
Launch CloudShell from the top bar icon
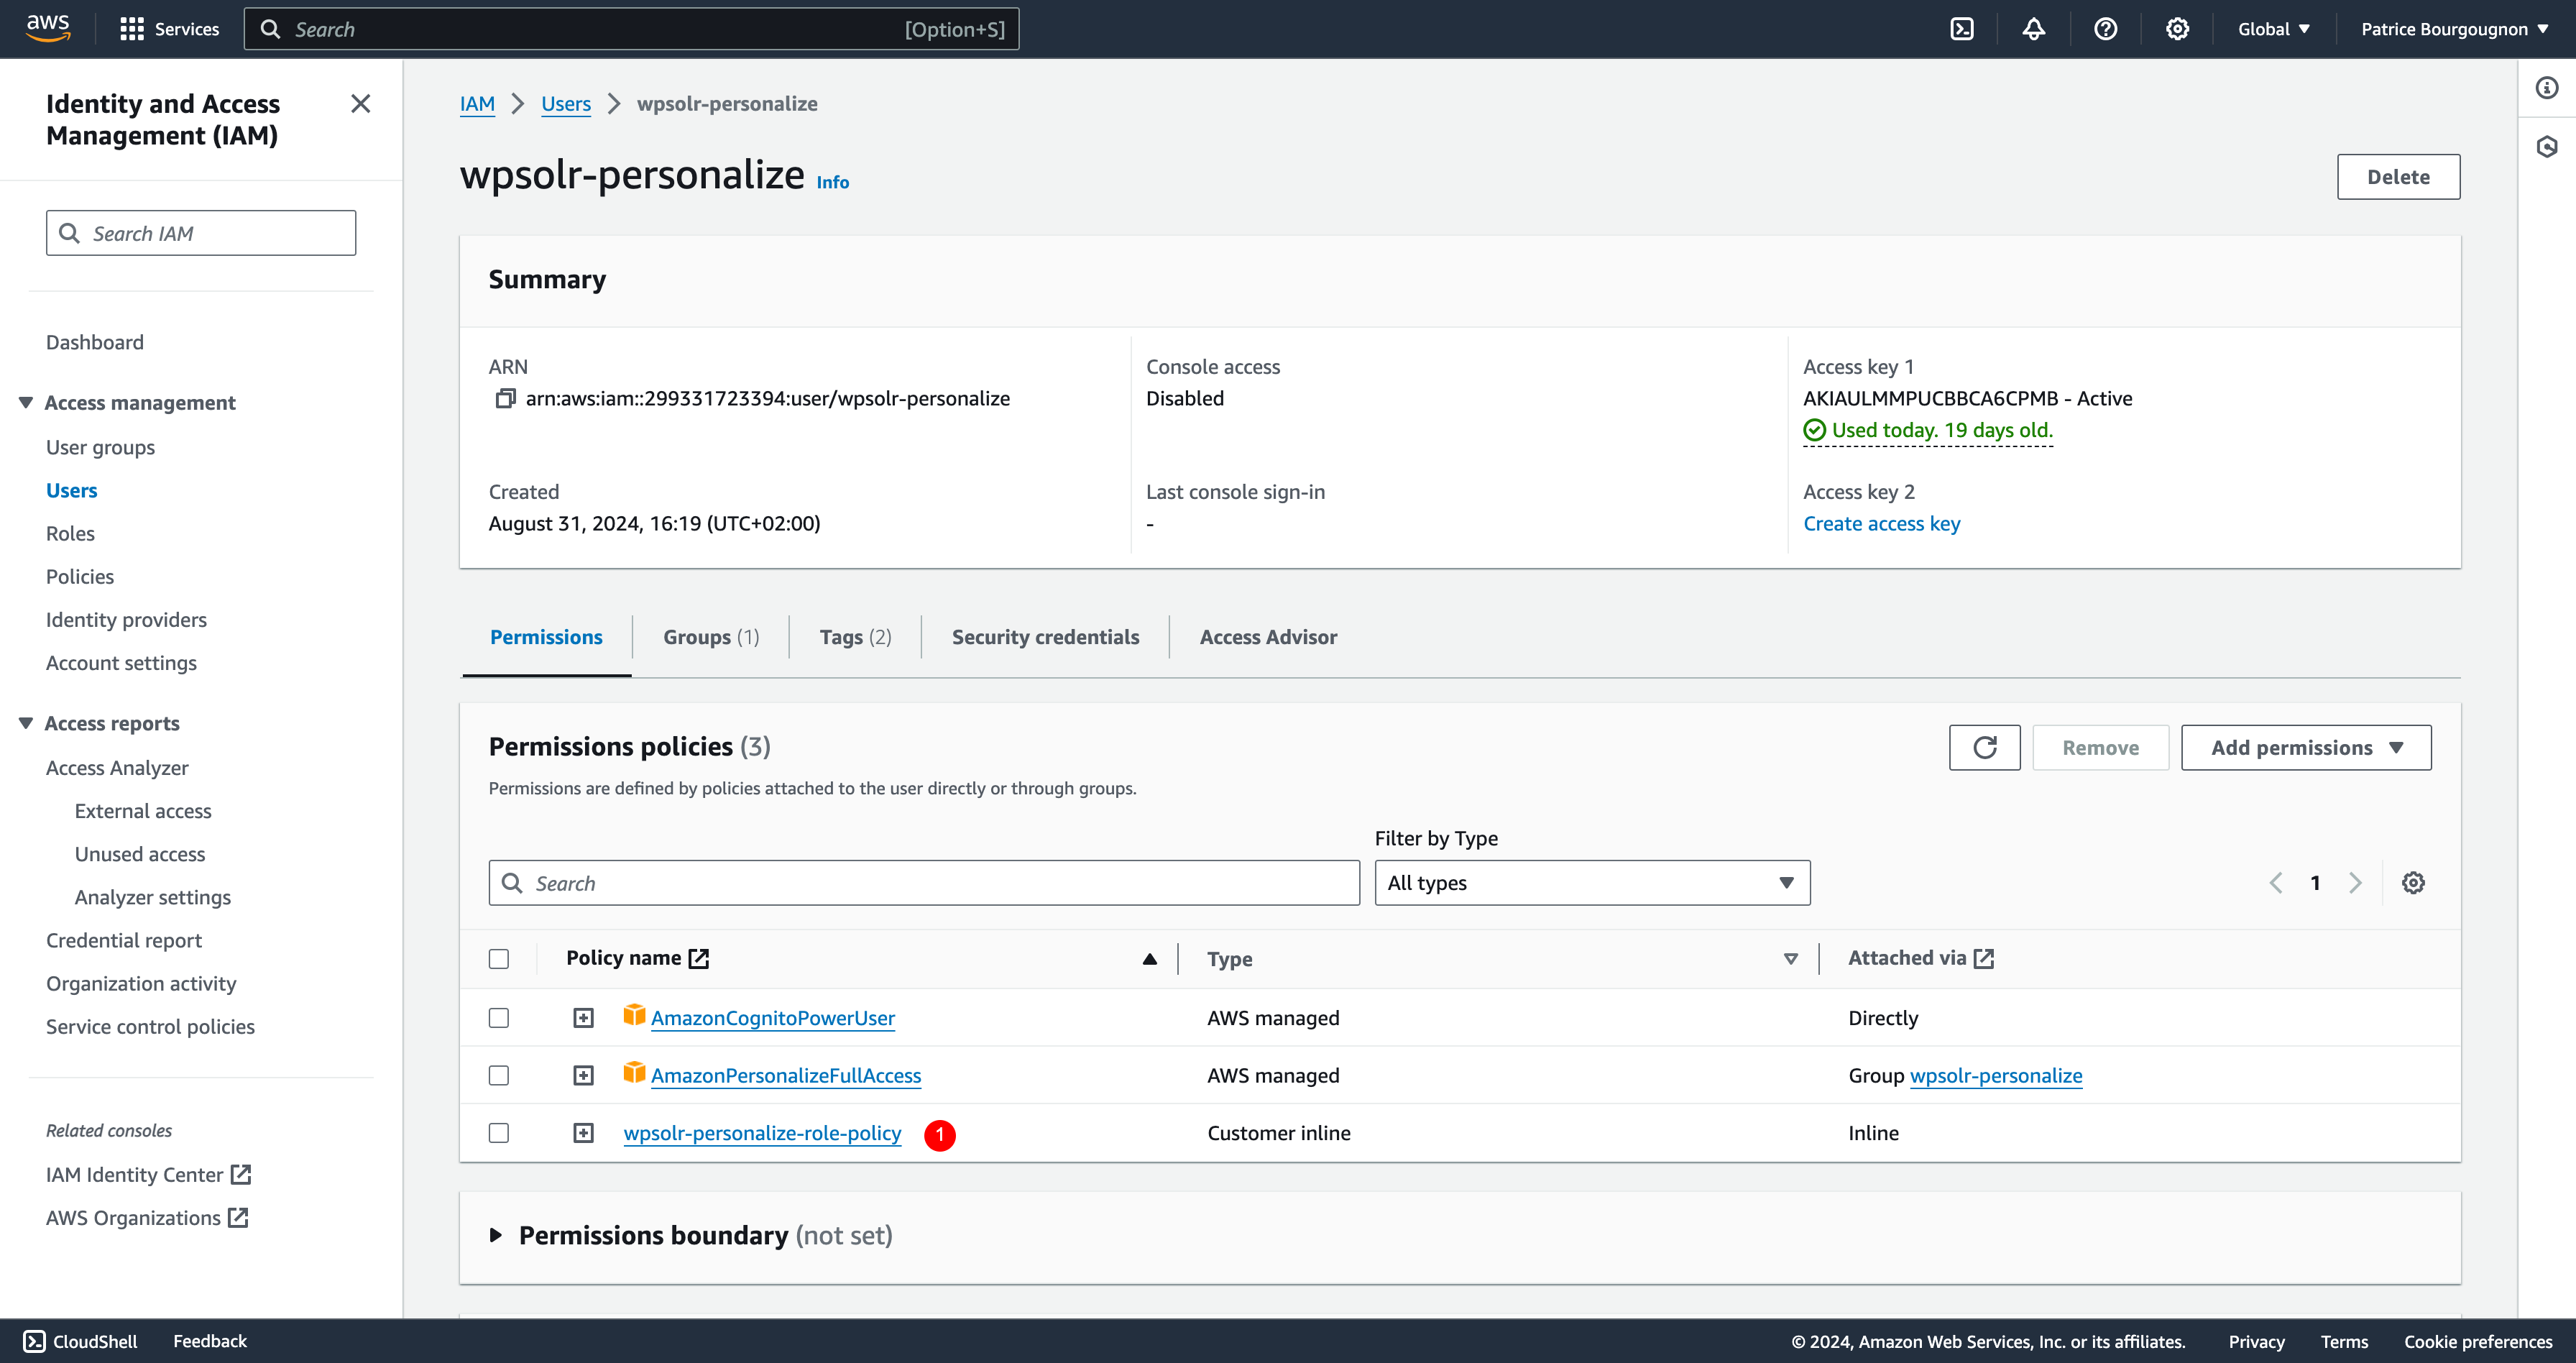(1962, 29)
